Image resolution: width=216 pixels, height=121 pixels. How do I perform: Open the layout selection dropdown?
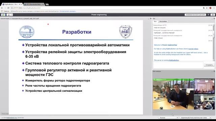[x=196, y=118]
